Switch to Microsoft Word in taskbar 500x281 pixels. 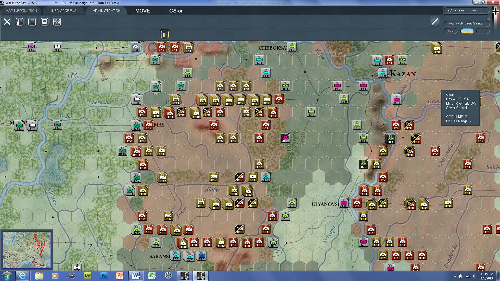(x=136, y=276)
